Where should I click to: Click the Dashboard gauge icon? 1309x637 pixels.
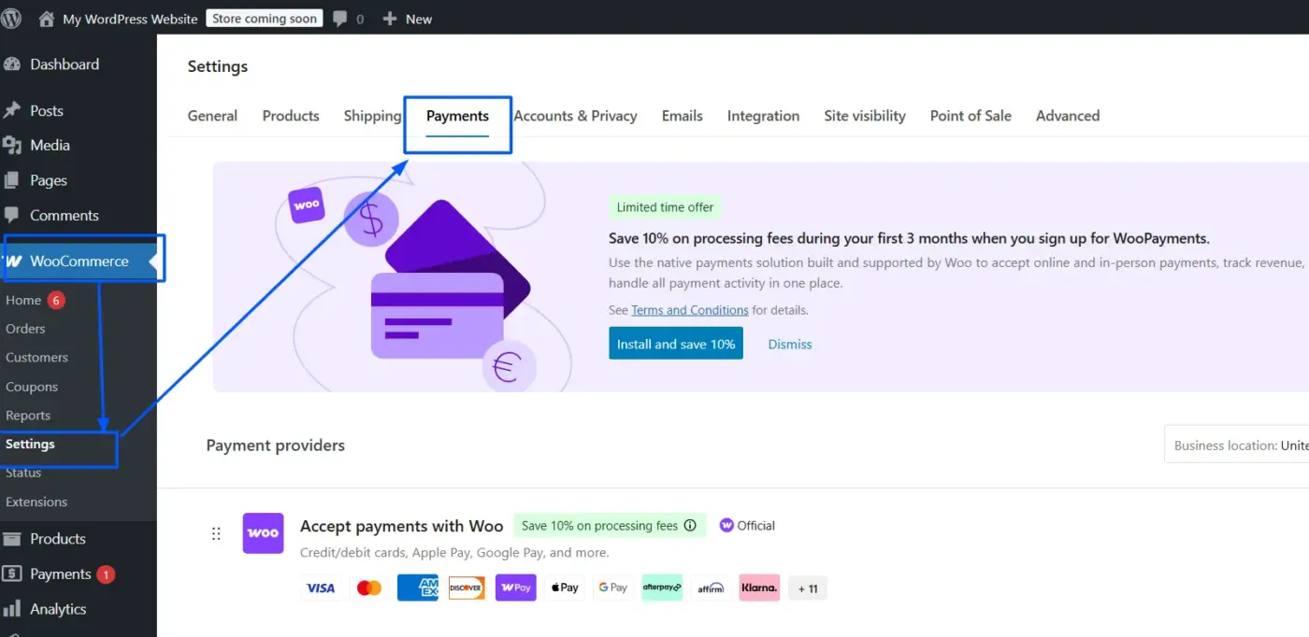[12, 64]
